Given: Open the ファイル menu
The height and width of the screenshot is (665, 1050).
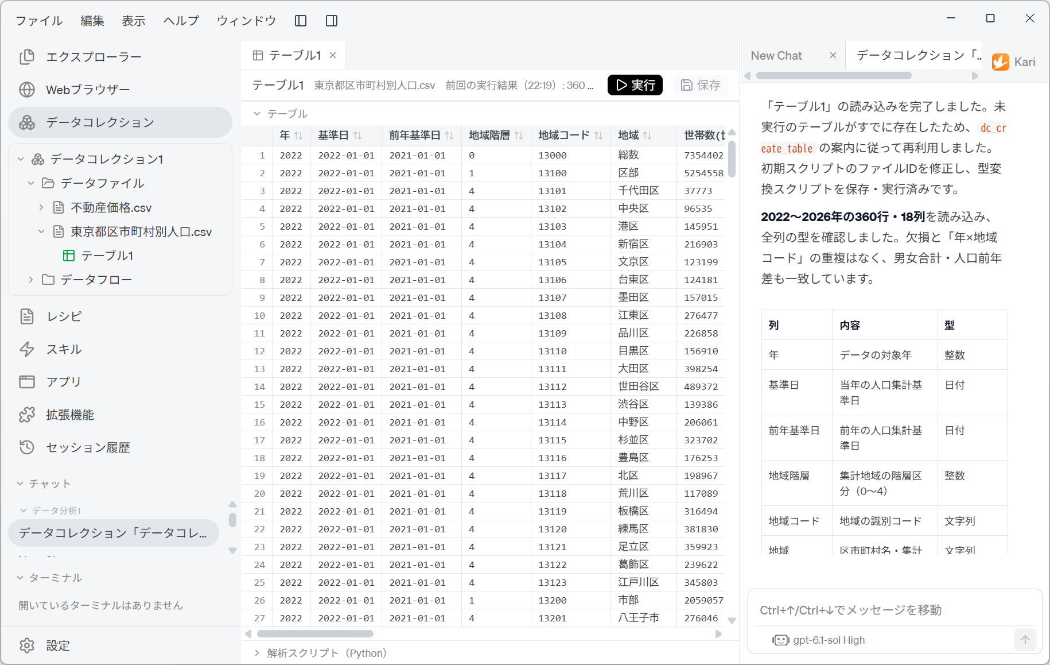Looking at the screenshot, I should (x=39, y=21).
